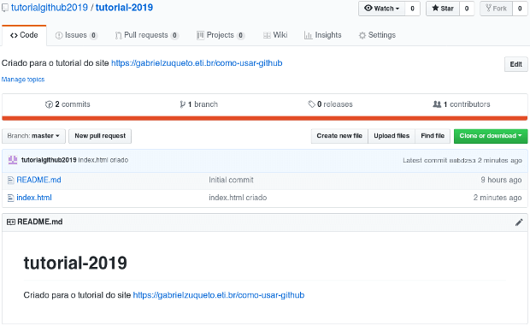The image size is (530, 326).
Task: Open the README.md file
Action: (38, 181)
